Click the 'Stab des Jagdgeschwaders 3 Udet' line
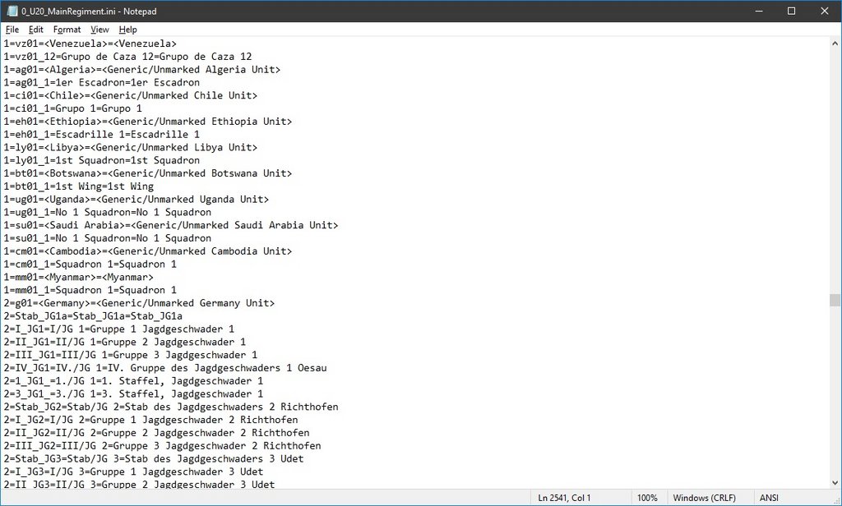Screen dimensions: 842x506 pos(154,458)
